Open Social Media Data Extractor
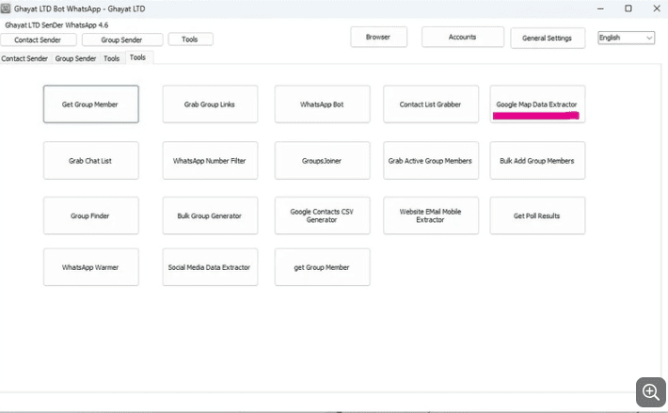This screenshot has height=413, width=668. 210,267
